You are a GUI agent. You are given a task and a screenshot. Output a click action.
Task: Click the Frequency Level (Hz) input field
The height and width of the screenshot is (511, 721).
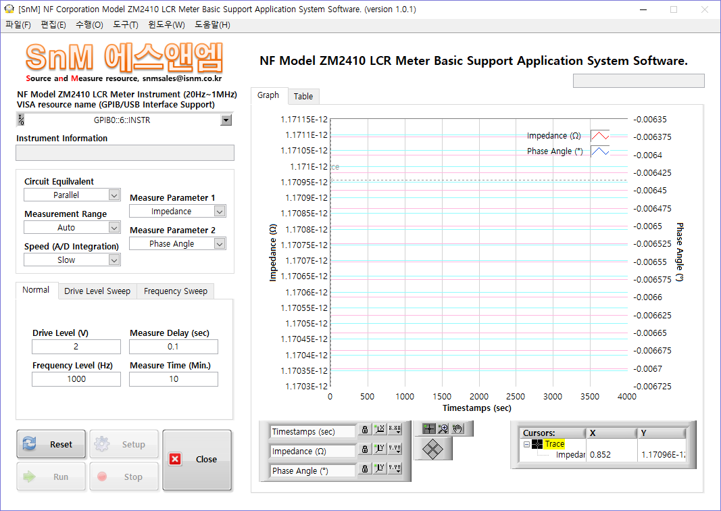(x=76, y=379)
